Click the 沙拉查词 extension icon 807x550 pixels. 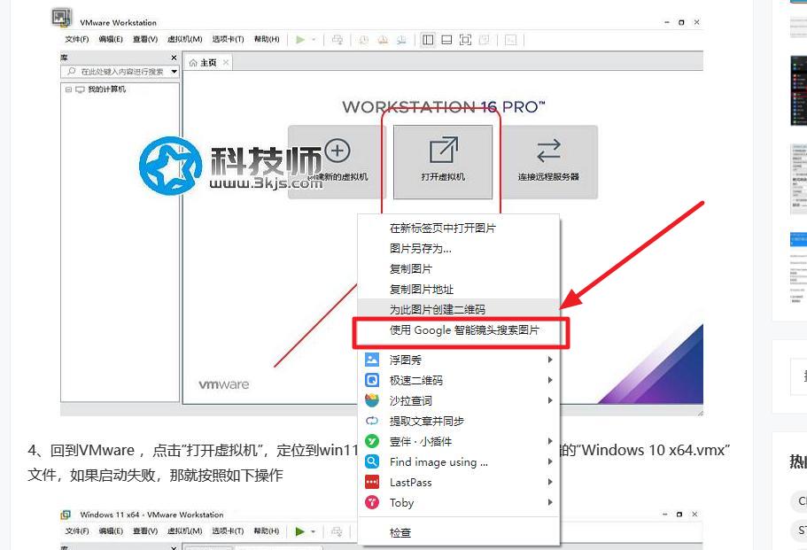pyautogui.click(x=371, y=400)
